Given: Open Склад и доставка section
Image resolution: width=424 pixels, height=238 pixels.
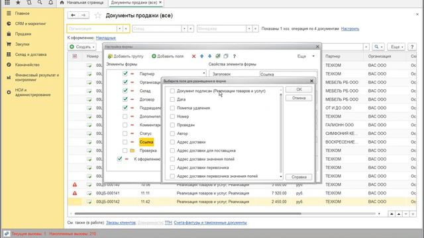Looking at the screenshot, I should [x=30, y=54].
